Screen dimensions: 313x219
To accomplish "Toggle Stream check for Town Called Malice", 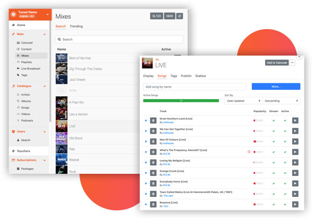I will 274,194.
